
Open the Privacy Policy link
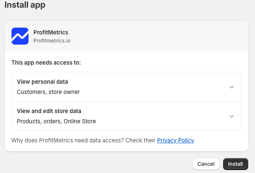pos(175,140)
